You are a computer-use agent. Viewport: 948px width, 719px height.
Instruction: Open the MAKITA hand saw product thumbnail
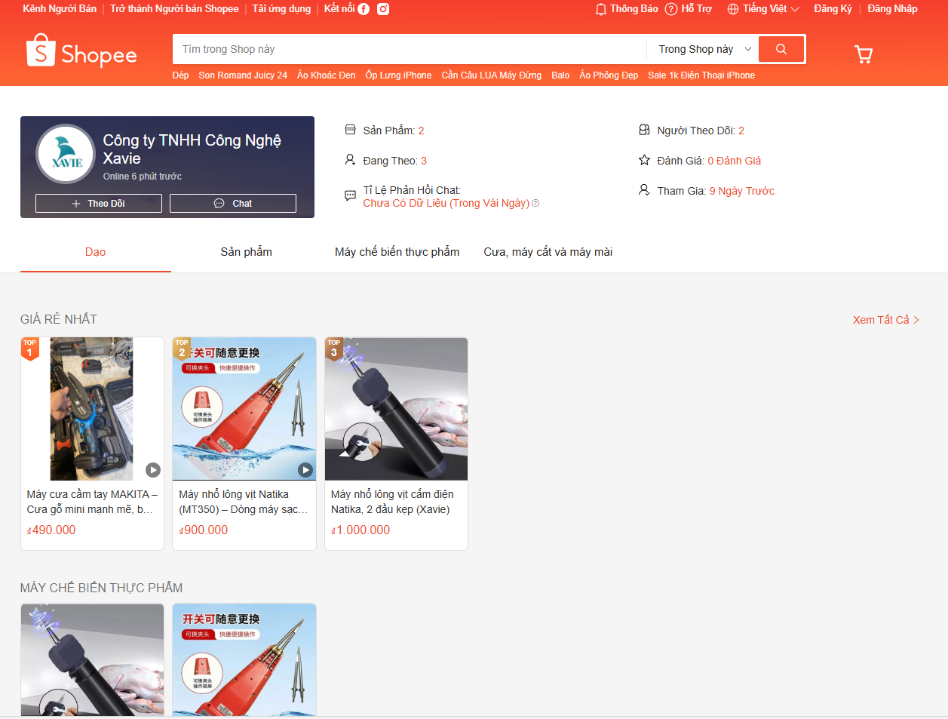tap(92, 409)
